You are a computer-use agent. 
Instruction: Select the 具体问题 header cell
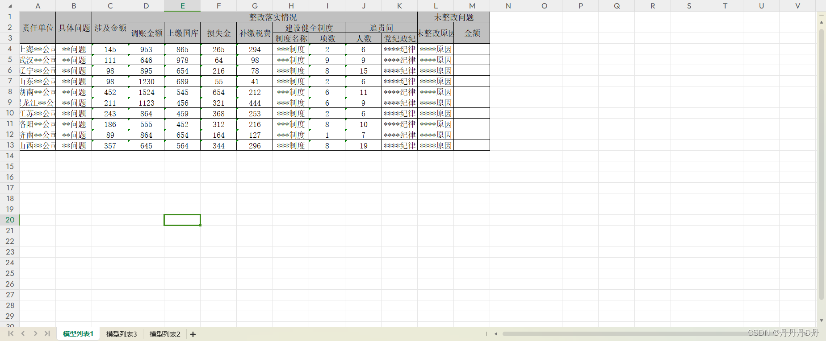(74, 28)
